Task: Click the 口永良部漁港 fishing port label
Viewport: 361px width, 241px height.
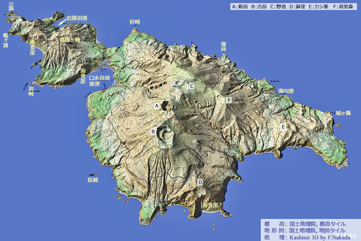Action: [x=99, y=81]
